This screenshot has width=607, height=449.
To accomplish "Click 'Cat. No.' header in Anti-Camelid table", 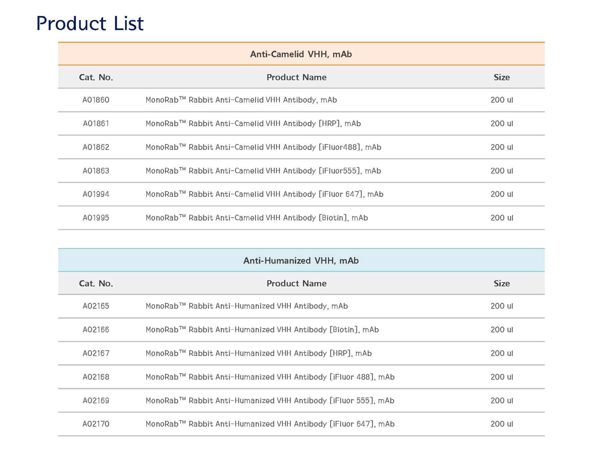I will pos(96,77).
